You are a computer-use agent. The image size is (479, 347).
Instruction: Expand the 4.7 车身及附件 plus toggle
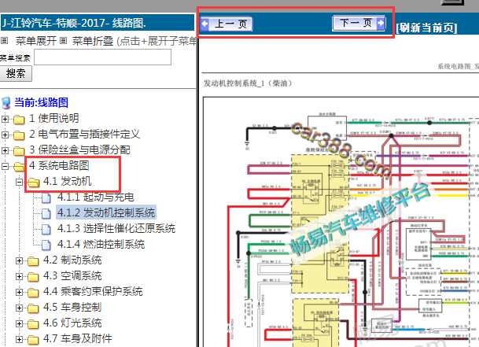pos(19,339)
